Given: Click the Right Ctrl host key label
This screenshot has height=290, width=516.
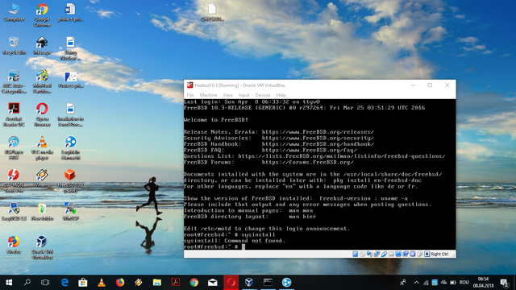Looking at the screenshot, I should click(439, 254).
